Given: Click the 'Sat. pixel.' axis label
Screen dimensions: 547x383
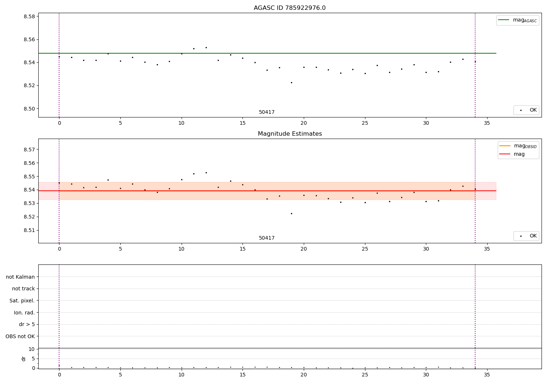Looking at the screenshot, I should pos(22,301).
